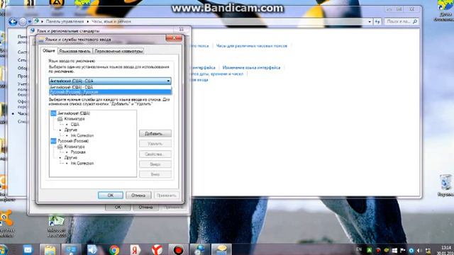Select the США keyboard layout item

coord(74,125)
